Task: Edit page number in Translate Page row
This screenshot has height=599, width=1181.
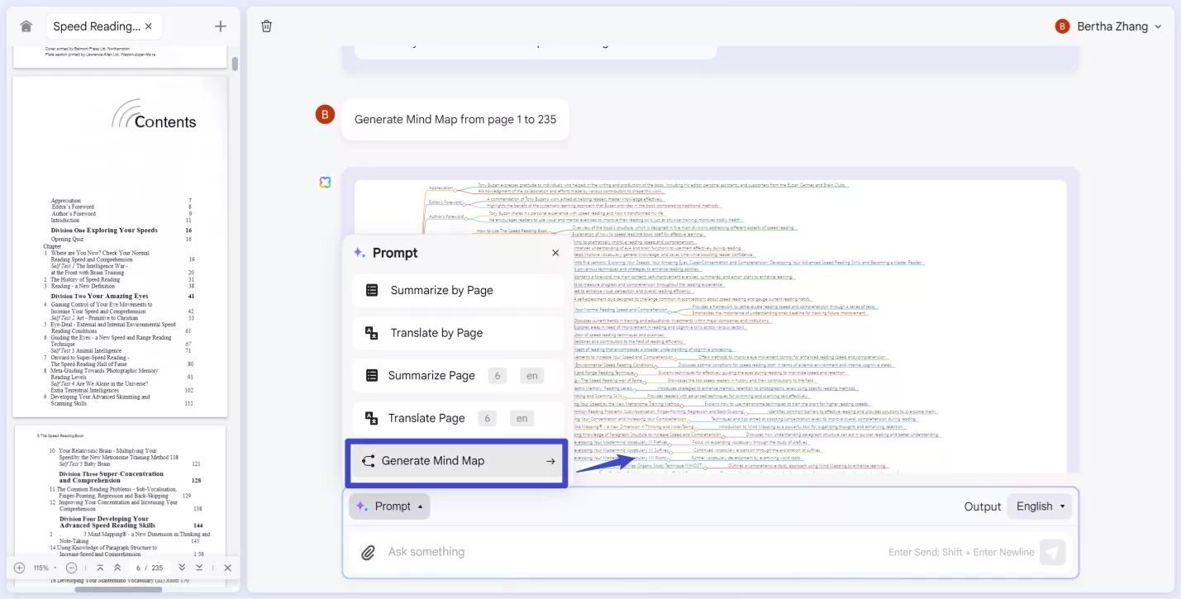Action: [x=487, y=418]
